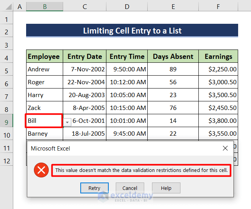Click the cell containing Bill
This screenshot has height=209, width=251.
tap(44, 121)
